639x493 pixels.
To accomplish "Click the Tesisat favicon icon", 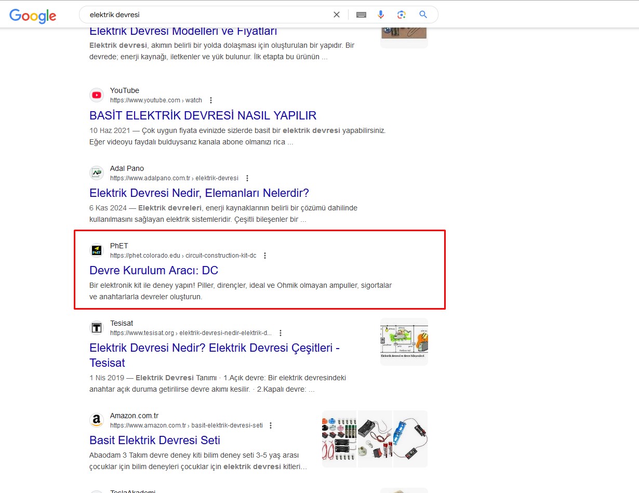I will coord(97,328).
